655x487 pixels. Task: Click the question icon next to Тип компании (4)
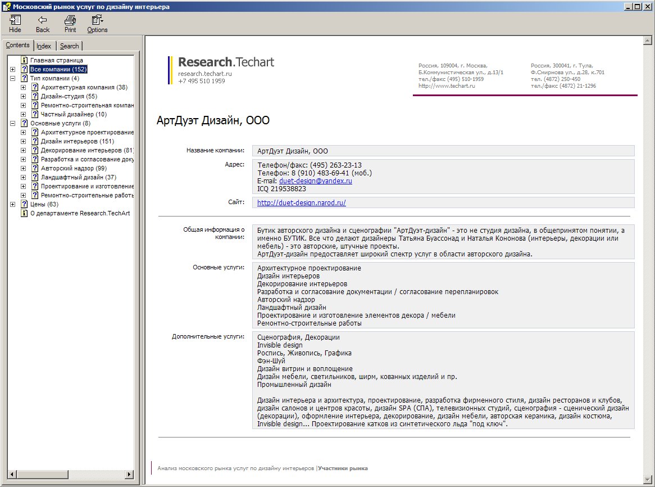[x=24, y=78]
